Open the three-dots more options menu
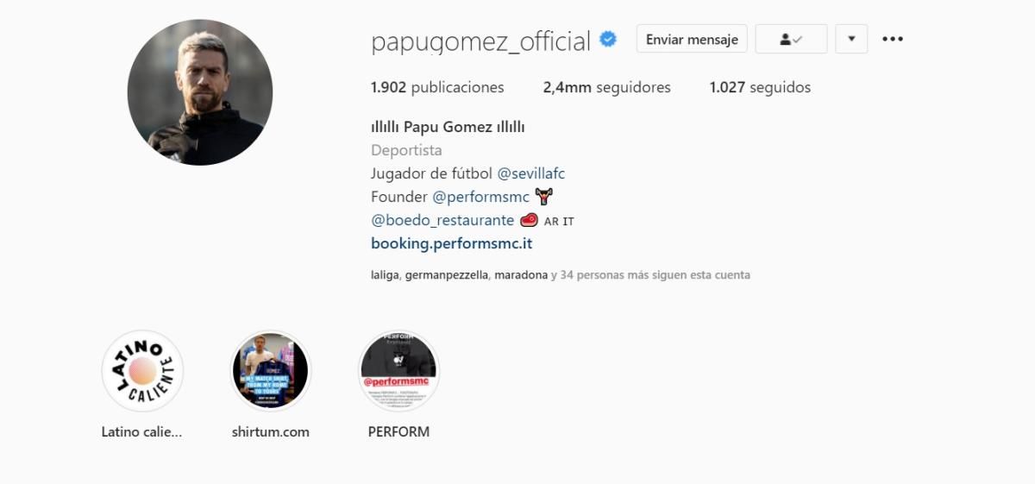 pos(893,39)
